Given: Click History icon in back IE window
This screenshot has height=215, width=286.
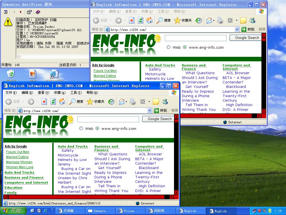Looking at the screenshot, I should coord(199,20).
